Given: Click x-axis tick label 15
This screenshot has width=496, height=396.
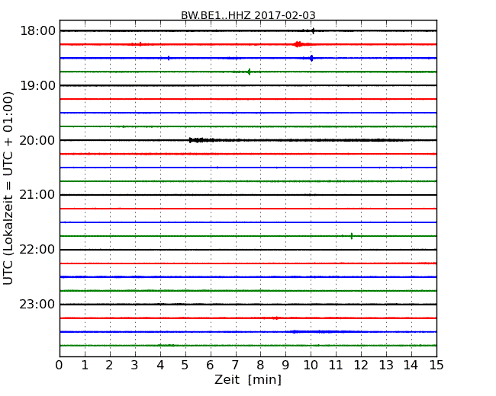Looking at the screenshot, I should coord(436,366).
